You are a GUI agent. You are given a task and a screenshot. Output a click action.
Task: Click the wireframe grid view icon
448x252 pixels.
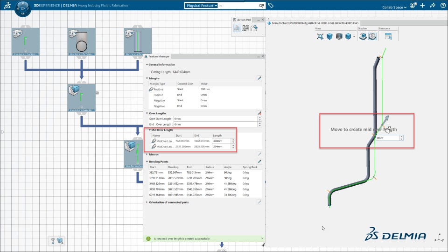[339, 36]
